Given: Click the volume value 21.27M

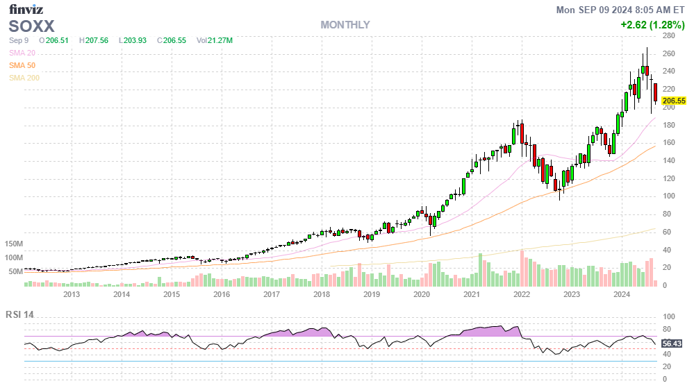Looking at the screenshot, I should pyautogui.click(x=220, y=40).
